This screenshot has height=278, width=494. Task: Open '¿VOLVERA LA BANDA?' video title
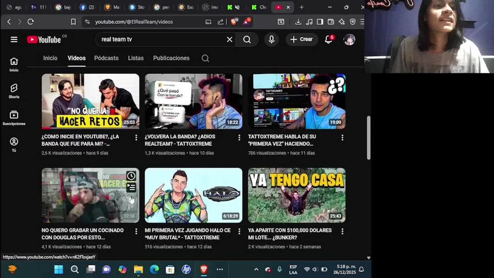pyautogui.click(x=180, y=140)
